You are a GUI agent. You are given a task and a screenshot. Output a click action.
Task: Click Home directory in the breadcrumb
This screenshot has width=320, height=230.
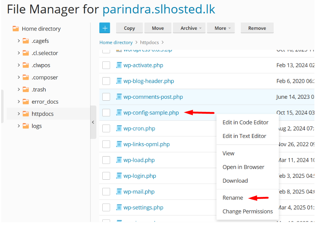tap(116, 42)
